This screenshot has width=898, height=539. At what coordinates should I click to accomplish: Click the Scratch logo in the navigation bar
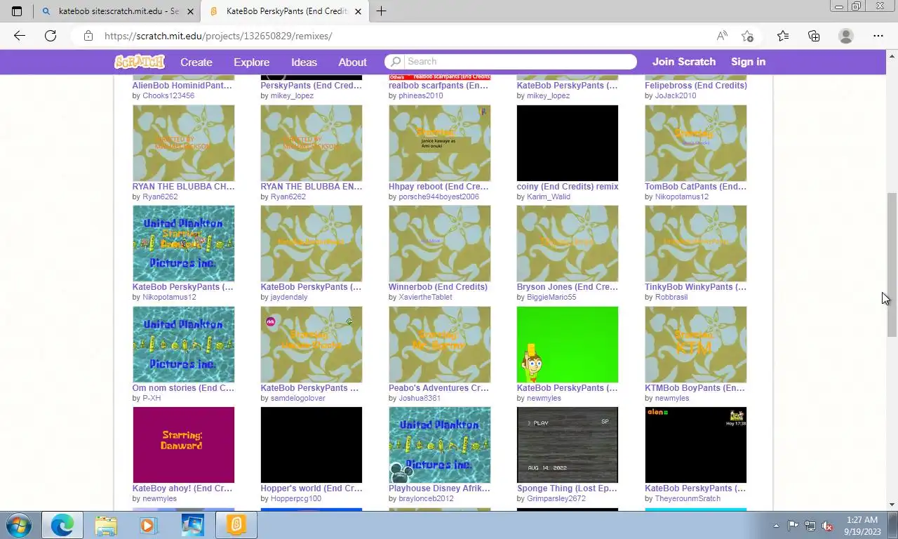(140, 62)
